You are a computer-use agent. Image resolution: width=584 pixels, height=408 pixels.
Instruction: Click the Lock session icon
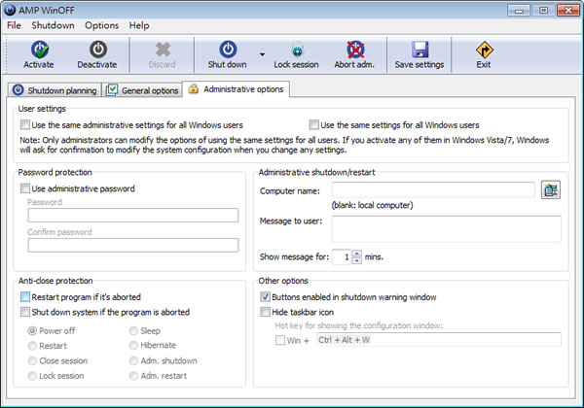click(297, 50)
